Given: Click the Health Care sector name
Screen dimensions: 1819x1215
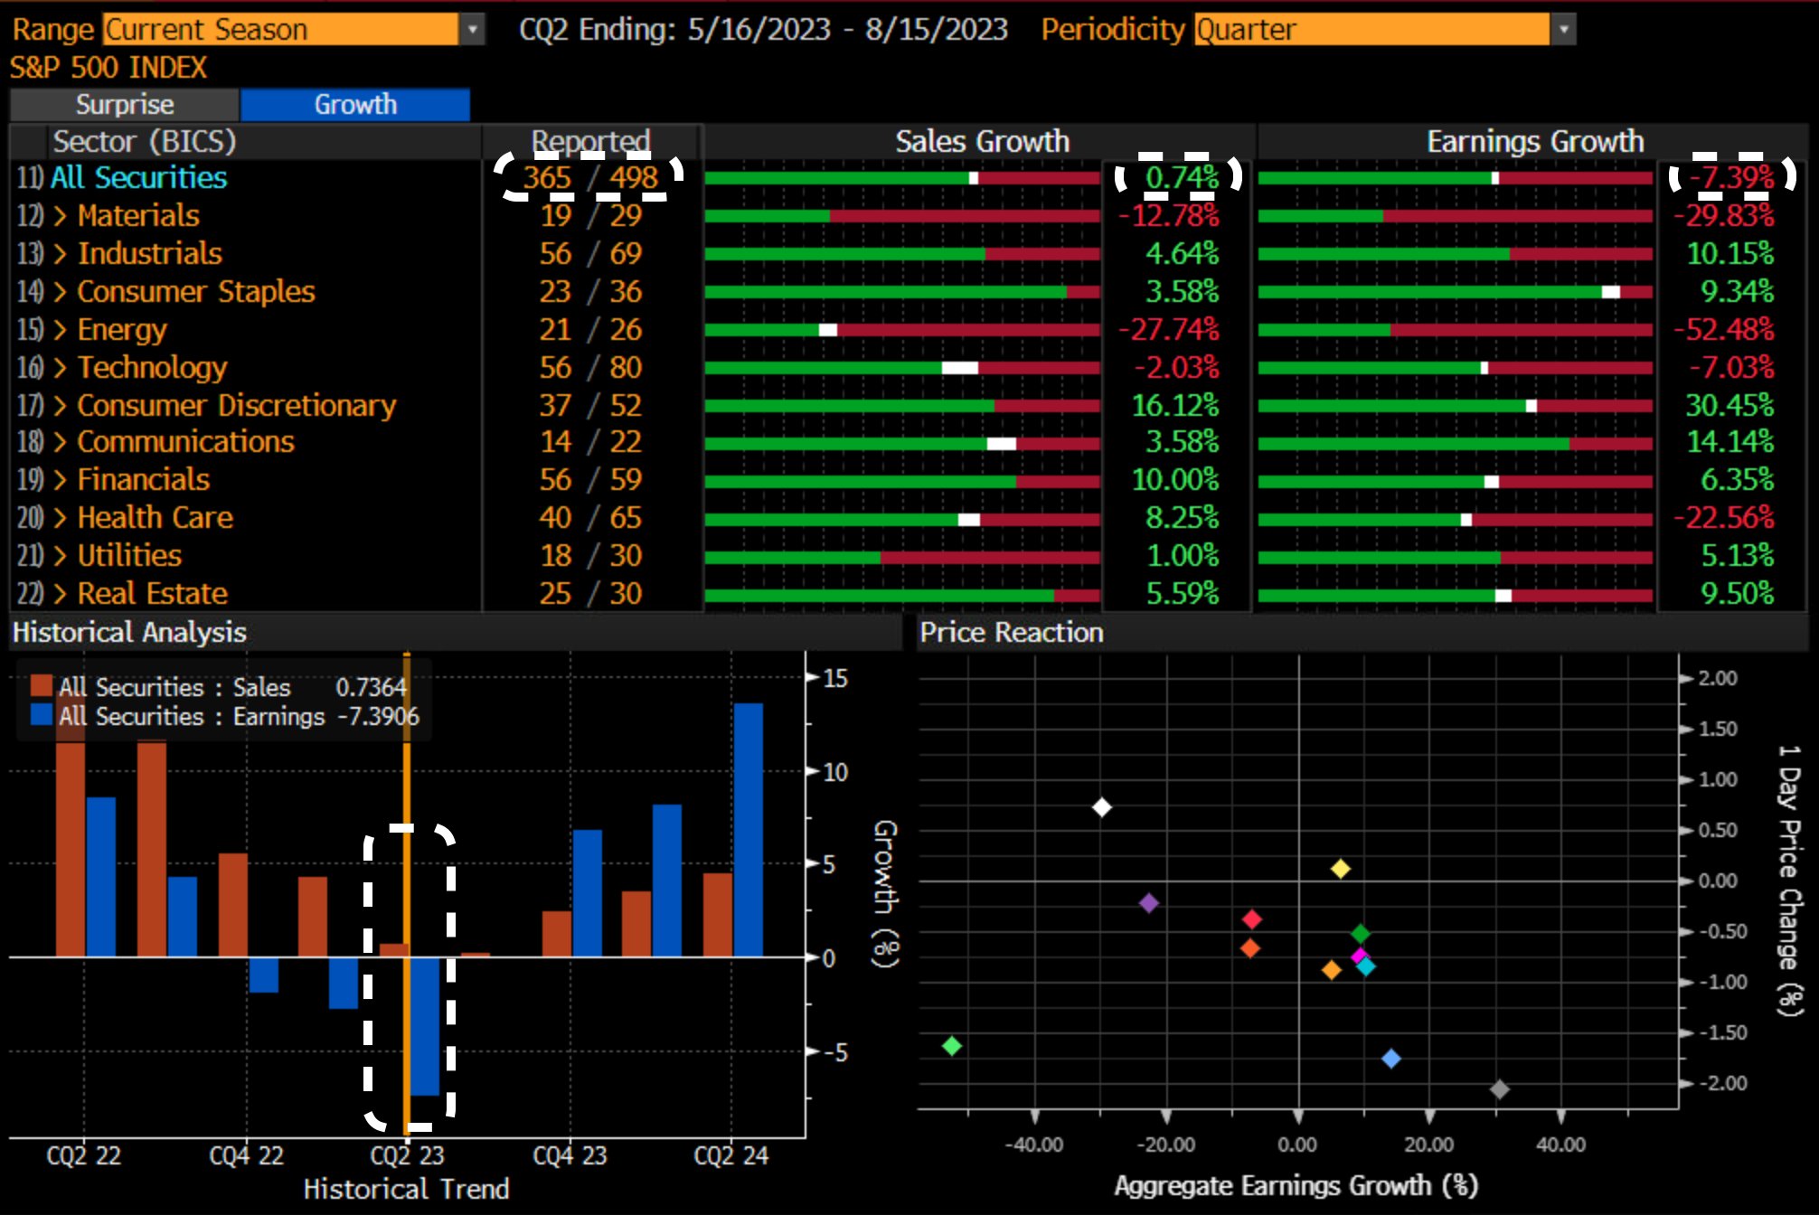Looking at the screenshot, I should click(155, 518).
